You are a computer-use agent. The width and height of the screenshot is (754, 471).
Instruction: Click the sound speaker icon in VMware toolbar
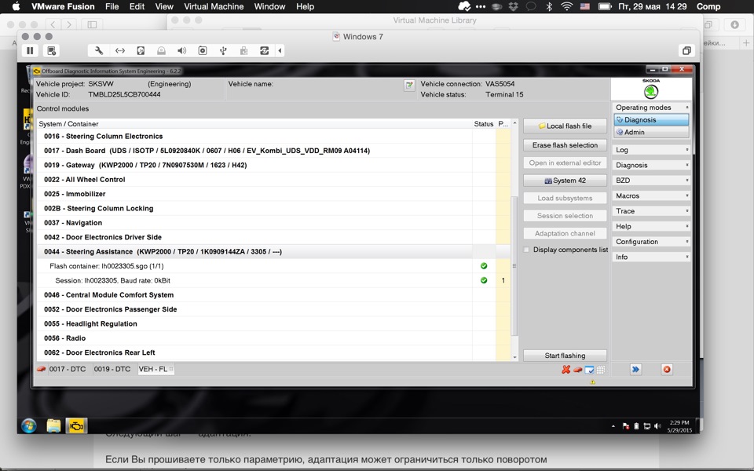[x=181, y=50]
